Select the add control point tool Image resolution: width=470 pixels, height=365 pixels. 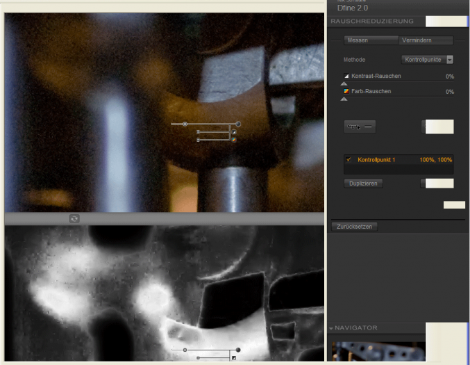[353, 127]
